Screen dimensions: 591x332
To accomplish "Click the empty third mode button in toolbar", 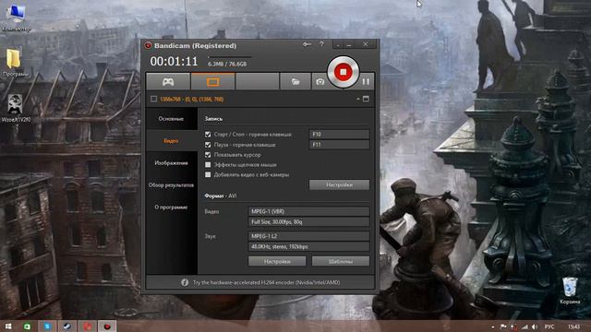I will coord(258,82).
